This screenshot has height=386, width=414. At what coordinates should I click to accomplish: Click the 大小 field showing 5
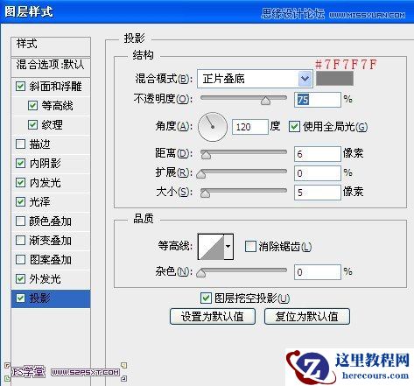coord(318,193)
